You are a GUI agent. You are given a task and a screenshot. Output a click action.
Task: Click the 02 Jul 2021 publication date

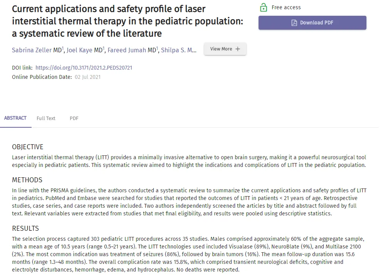click(87, 77)
